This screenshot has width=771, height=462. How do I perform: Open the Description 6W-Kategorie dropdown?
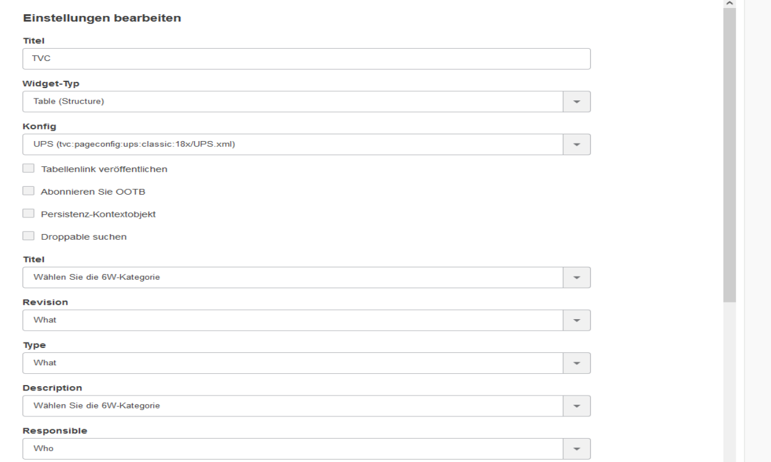(293, 406)
